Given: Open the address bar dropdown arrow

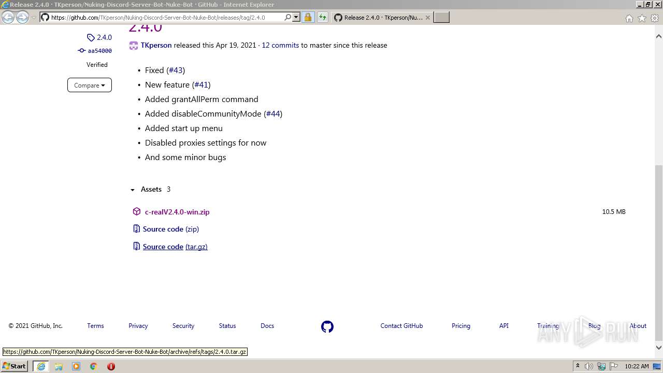Looking at the screenshot, I should coord(296,17).
